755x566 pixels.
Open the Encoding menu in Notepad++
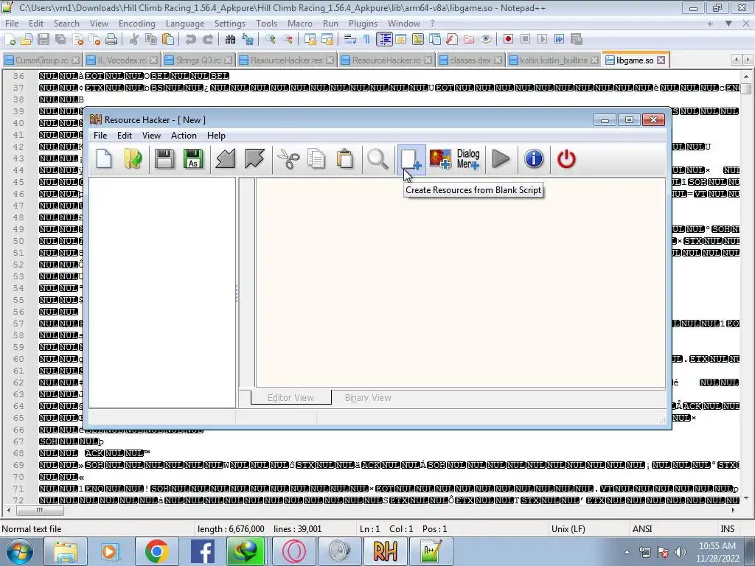pos(136,24)
